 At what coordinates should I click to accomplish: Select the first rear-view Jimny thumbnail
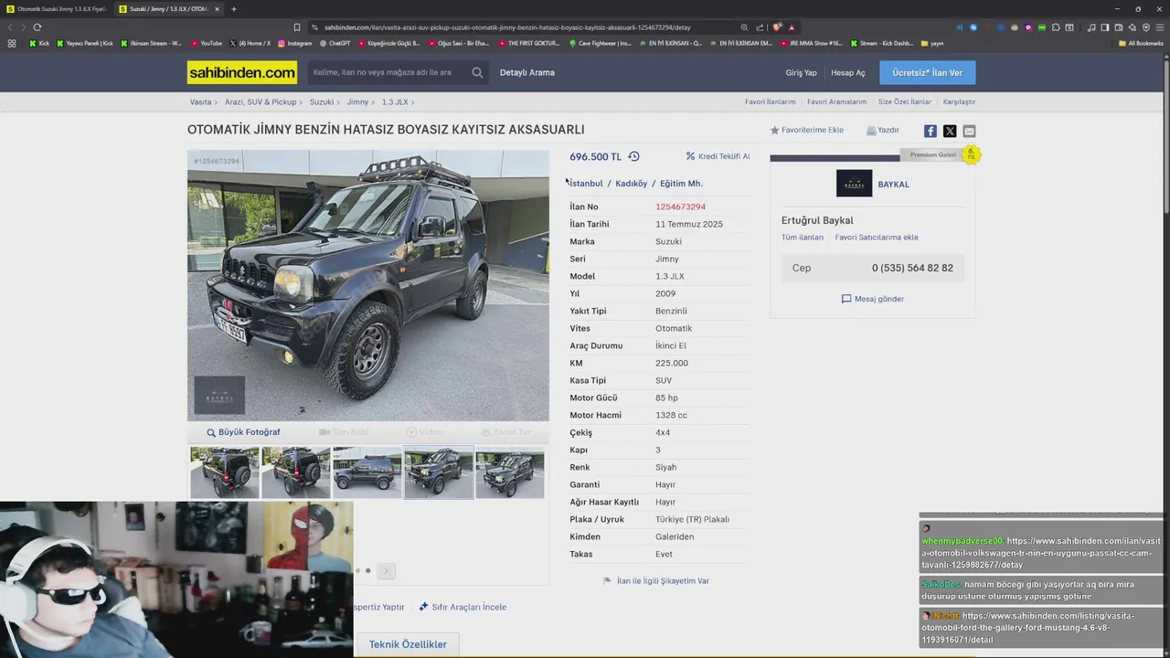(225, 472)
